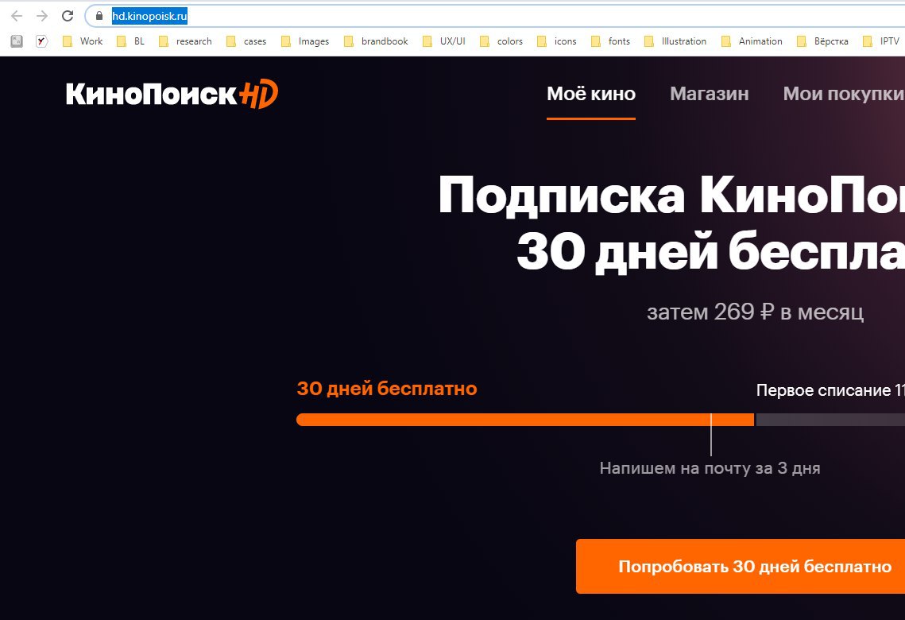Open the brandbook bookmarks folder
Viewport: 905px width, 620px height.
click(x=376, y=41)
